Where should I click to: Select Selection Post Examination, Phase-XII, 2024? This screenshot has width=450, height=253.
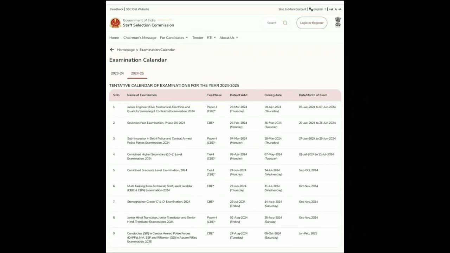pos(156,123)
